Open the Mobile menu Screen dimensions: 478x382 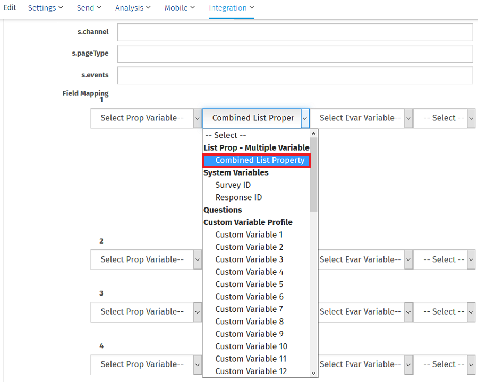(x=180, y=8)
